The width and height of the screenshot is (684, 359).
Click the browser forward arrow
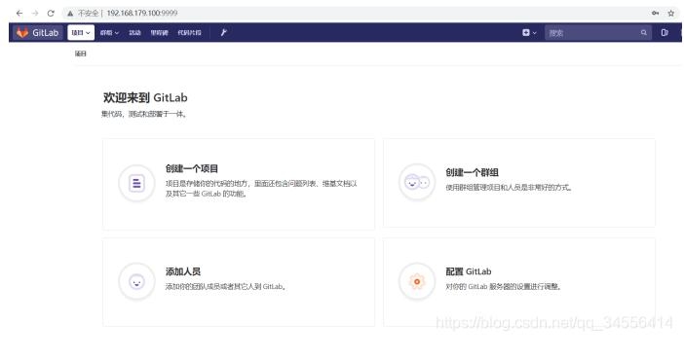pos(35,13)
